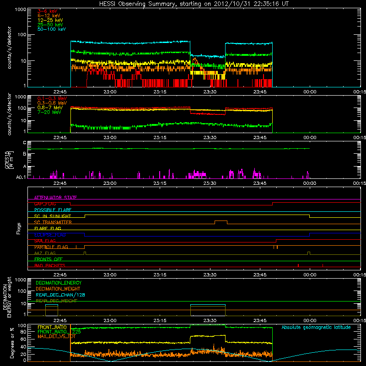
Task: Click the 1000 tick on the keV plot axis
Action: [x=21, y=10]
